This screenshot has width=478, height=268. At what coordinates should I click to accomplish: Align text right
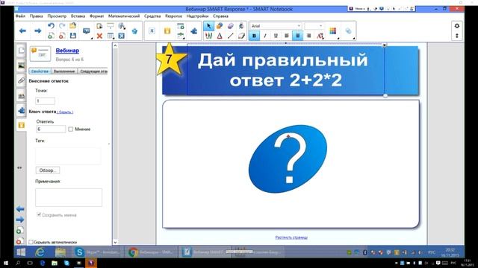(308, 36)
